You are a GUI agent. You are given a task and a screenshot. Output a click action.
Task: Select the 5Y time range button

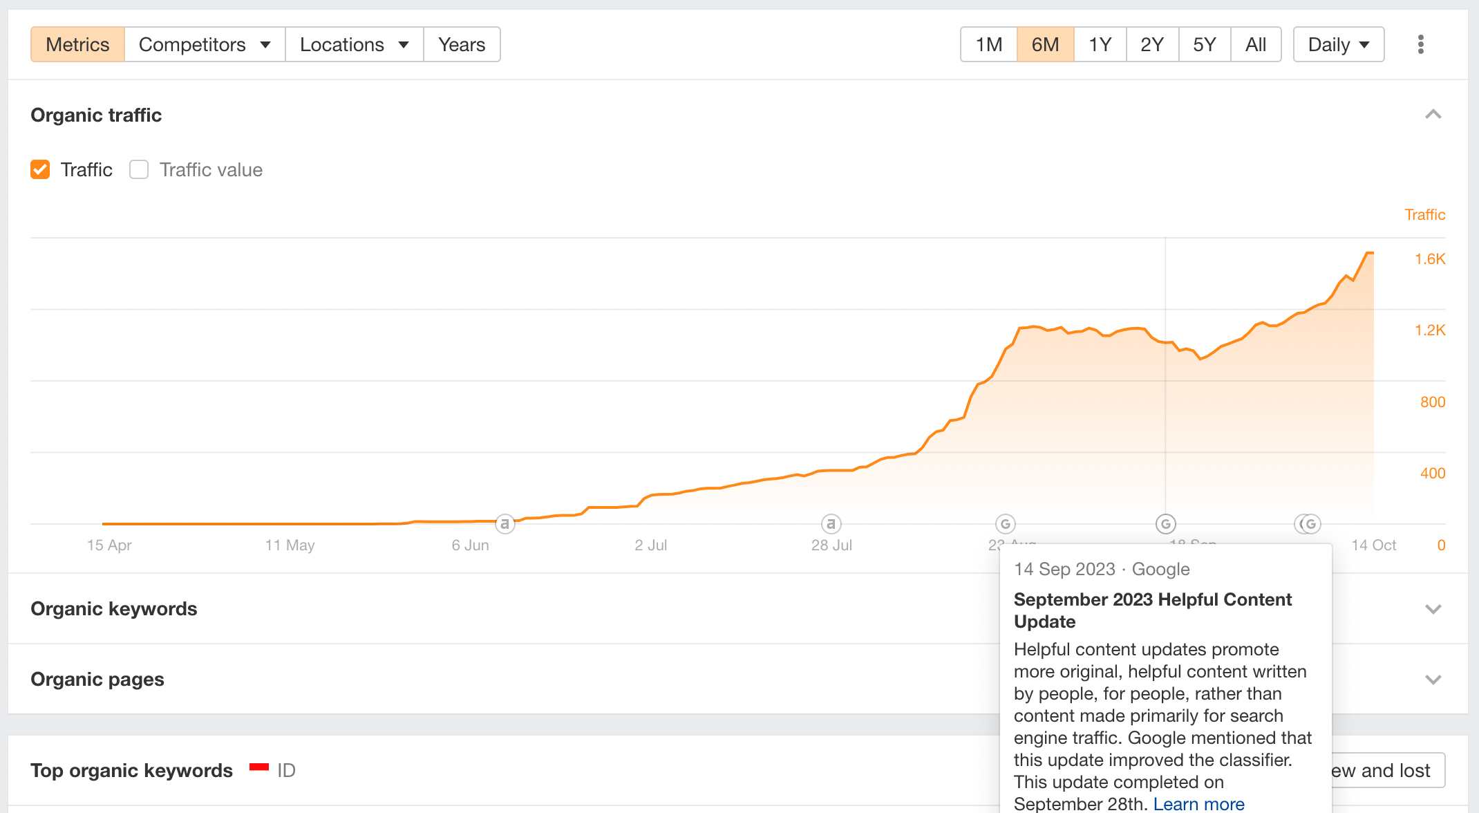click(1204, 44)
